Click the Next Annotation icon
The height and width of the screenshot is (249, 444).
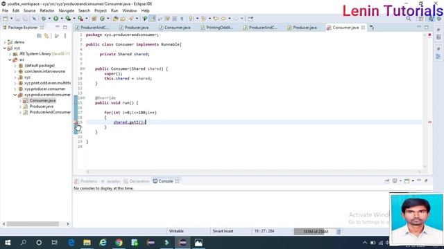coord(191,19)
